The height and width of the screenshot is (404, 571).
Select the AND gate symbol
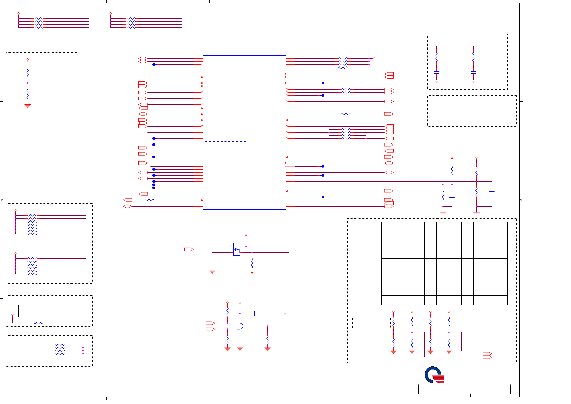[240, 326]
